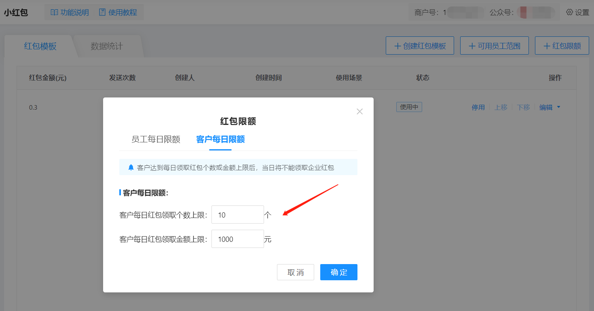Click the 使用中 status tag
The image size is (594, 311).
coord(409,107)
